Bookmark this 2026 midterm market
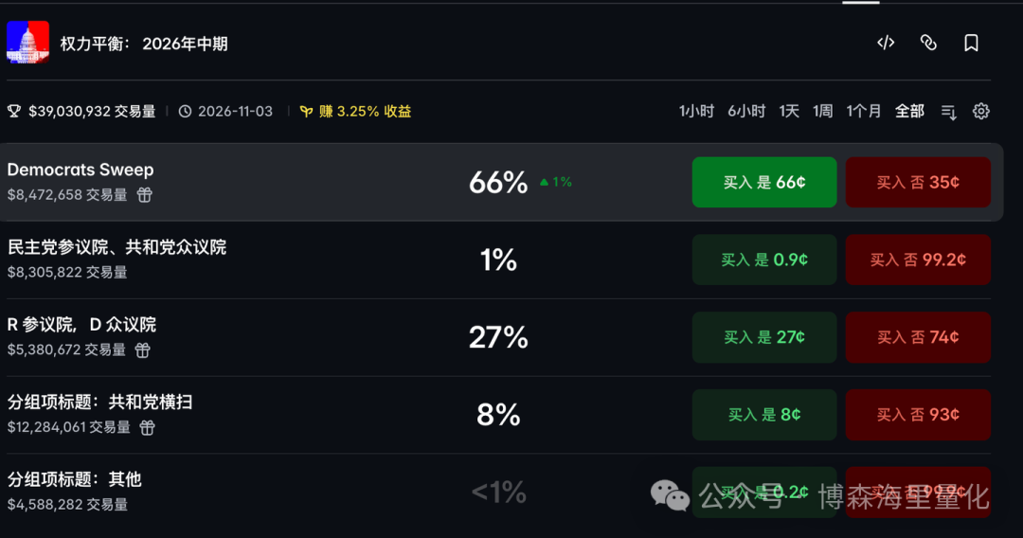 click(x=972, y=43)
